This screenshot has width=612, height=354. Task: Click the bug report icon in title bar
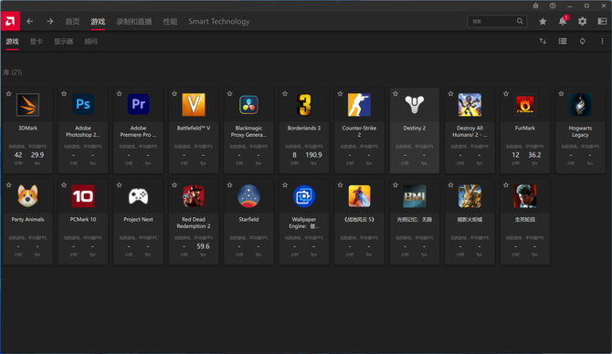point(535,5)
